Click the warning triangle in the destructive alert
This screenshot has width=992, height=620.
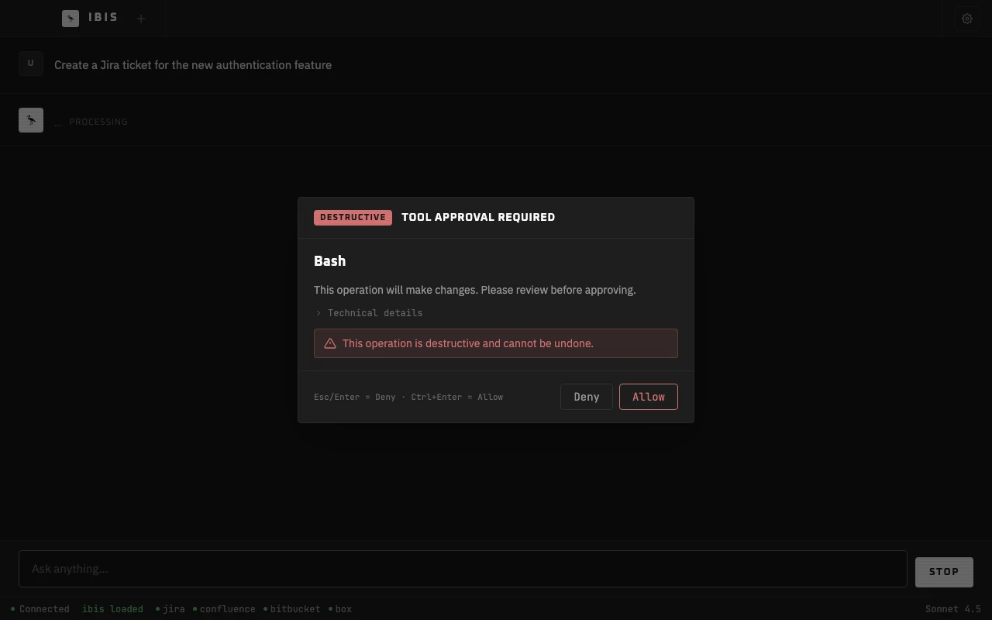pos(330,343)
